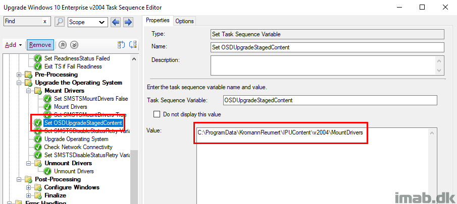Open the Scope dropdown

pos(88,22)
